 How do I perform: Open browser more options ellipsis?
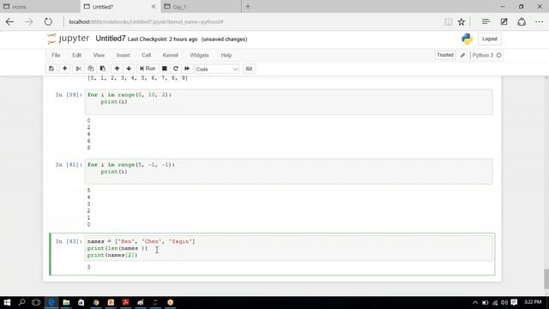pos(540,21)
